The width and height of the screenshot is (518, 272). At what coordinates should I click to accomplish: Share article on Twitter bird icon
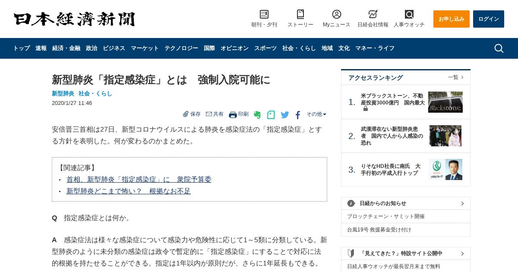[x=285, y=115]
